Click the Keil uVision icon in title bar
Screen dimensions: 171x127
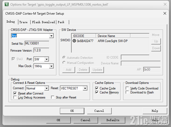7,4
